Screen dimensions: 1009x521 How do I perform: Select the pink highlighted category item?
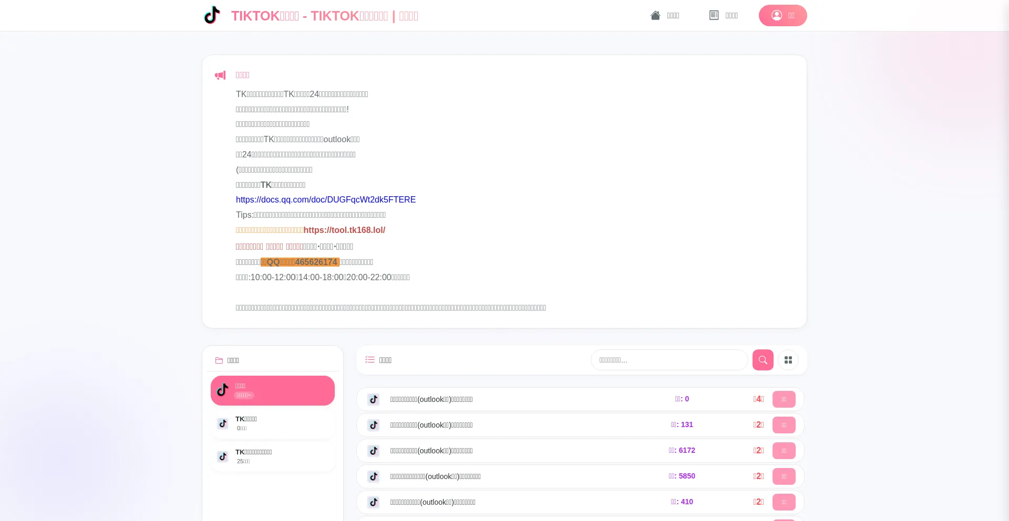click(273, 390)
